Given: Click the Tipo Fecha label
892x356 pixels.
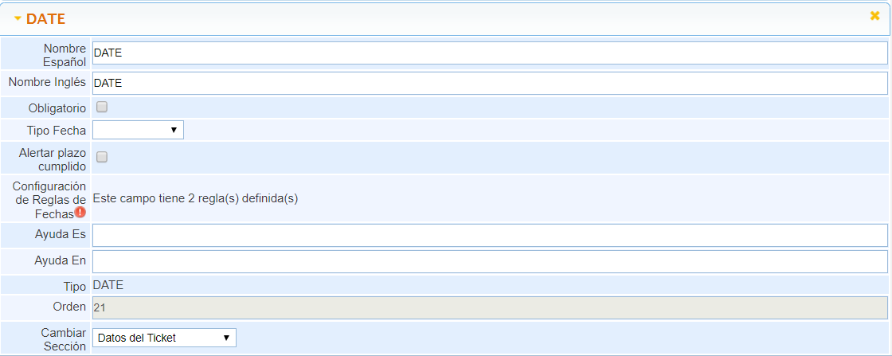Looking at the screenshot, I should tap(56, 131).
